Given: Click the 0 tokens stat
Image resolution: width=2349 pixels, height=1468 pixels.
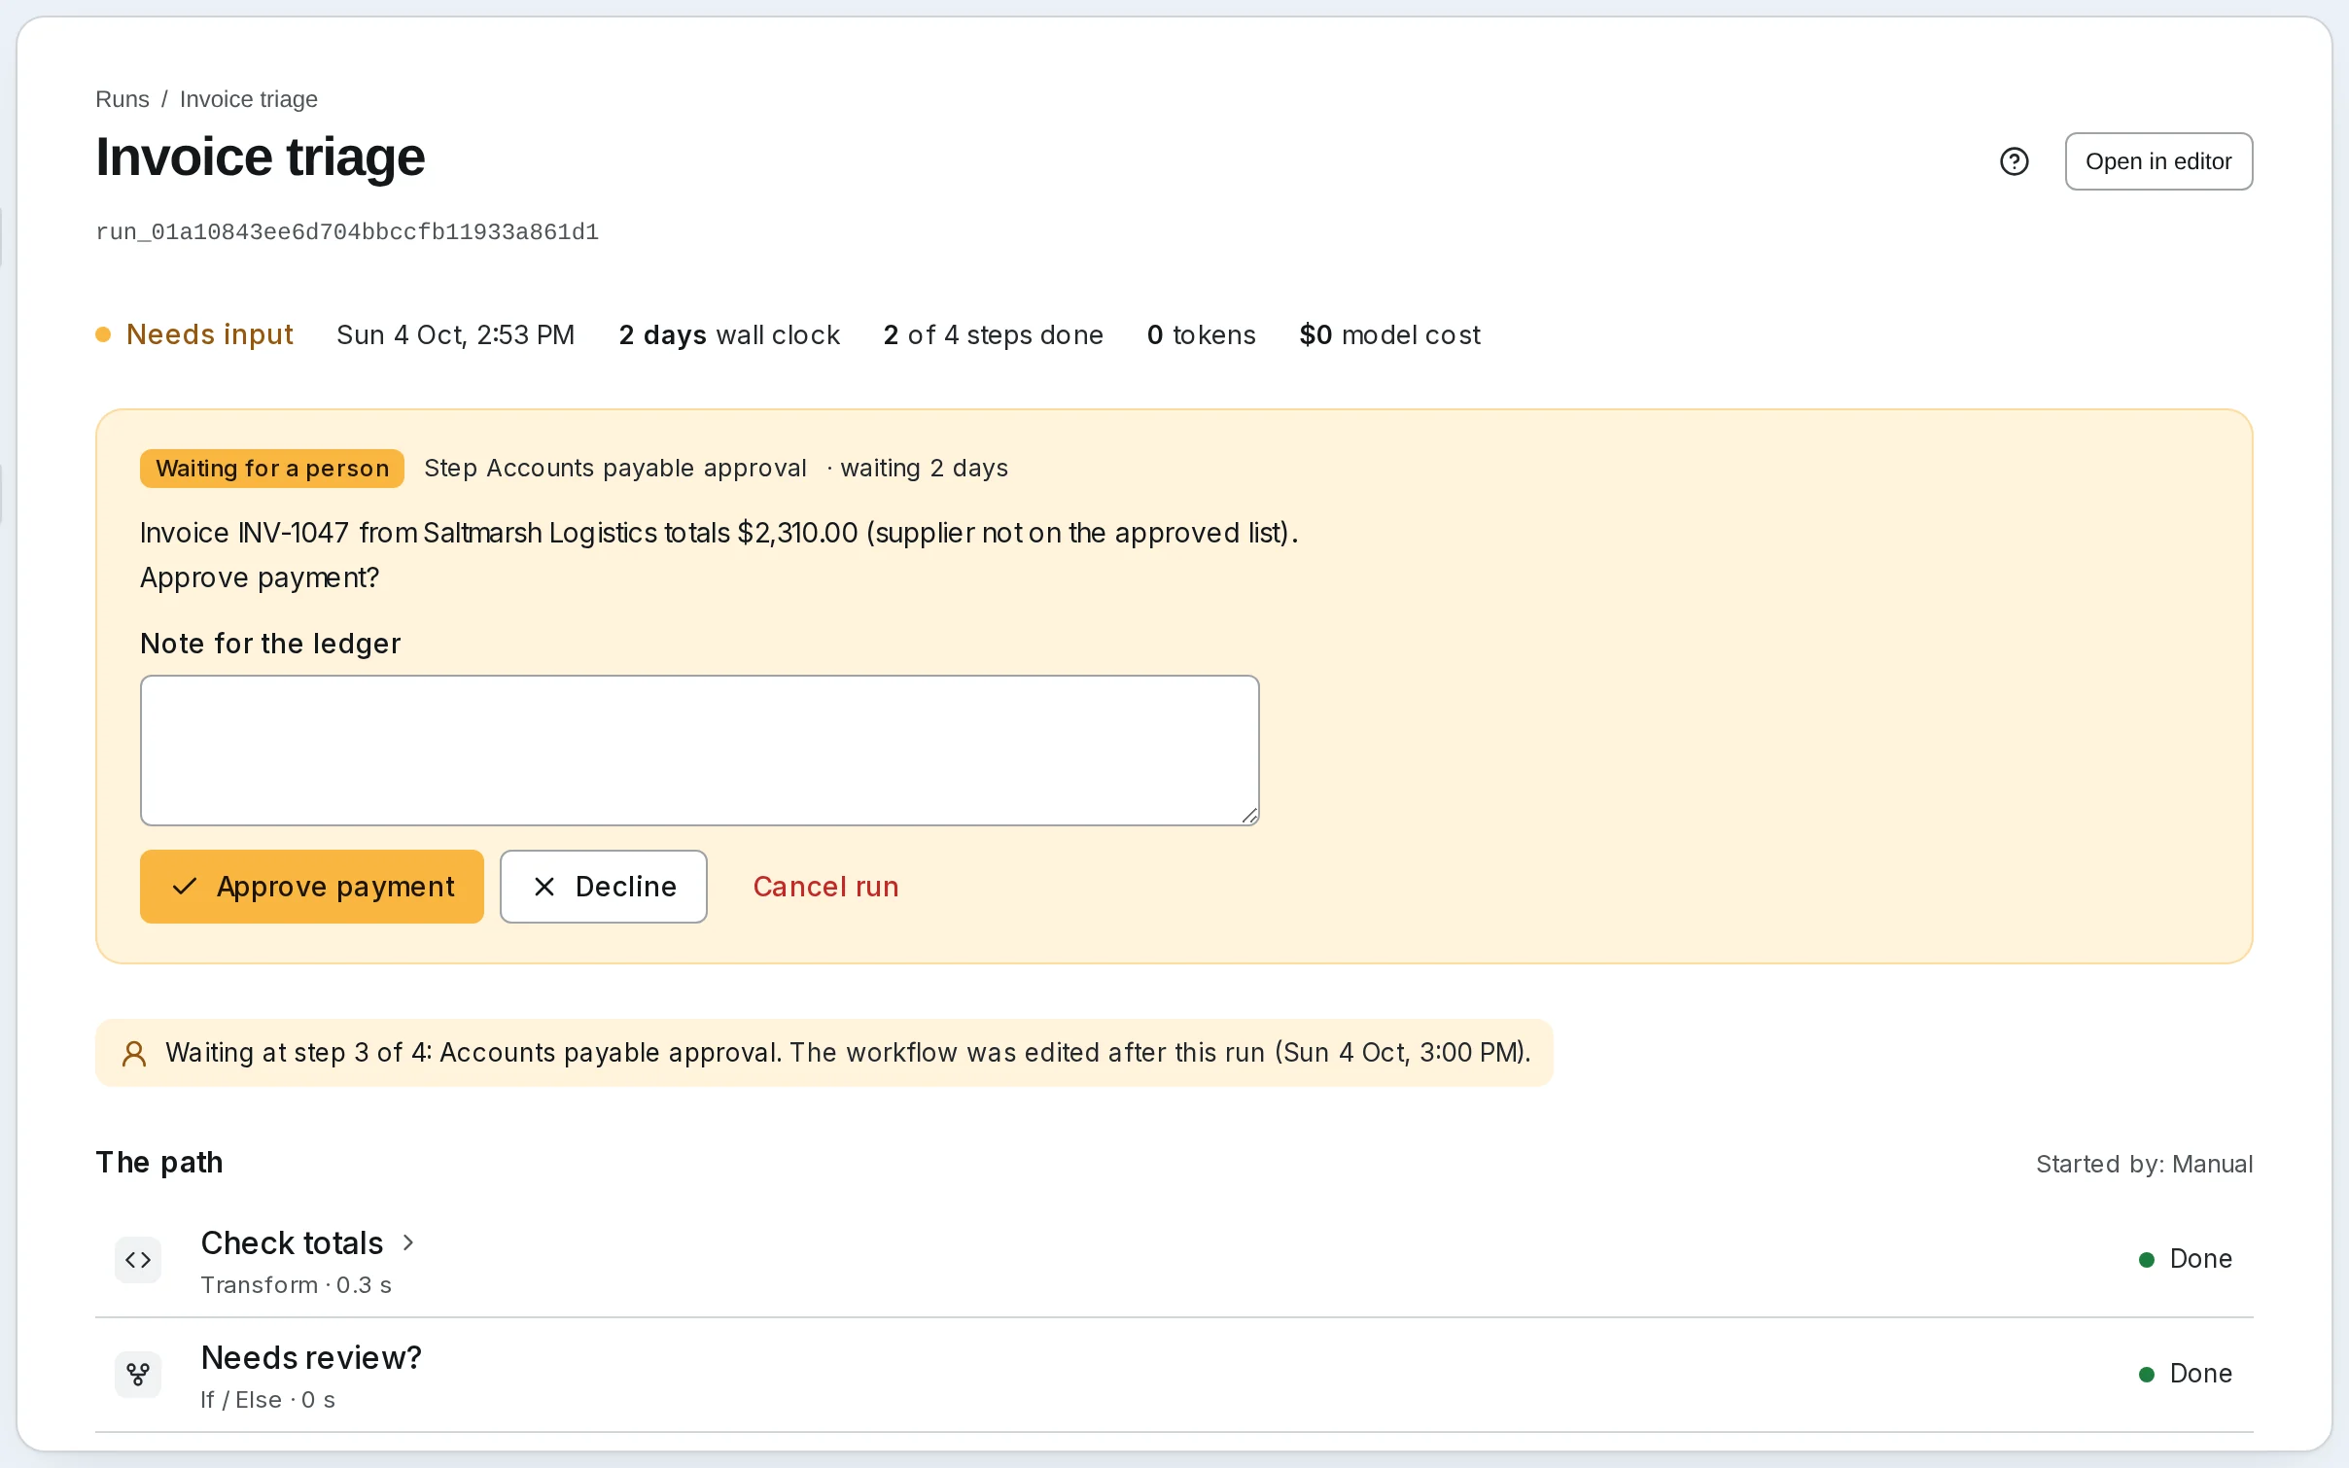Looking at the screenshot, I should pyautogui.click(x=1201, y=334).
